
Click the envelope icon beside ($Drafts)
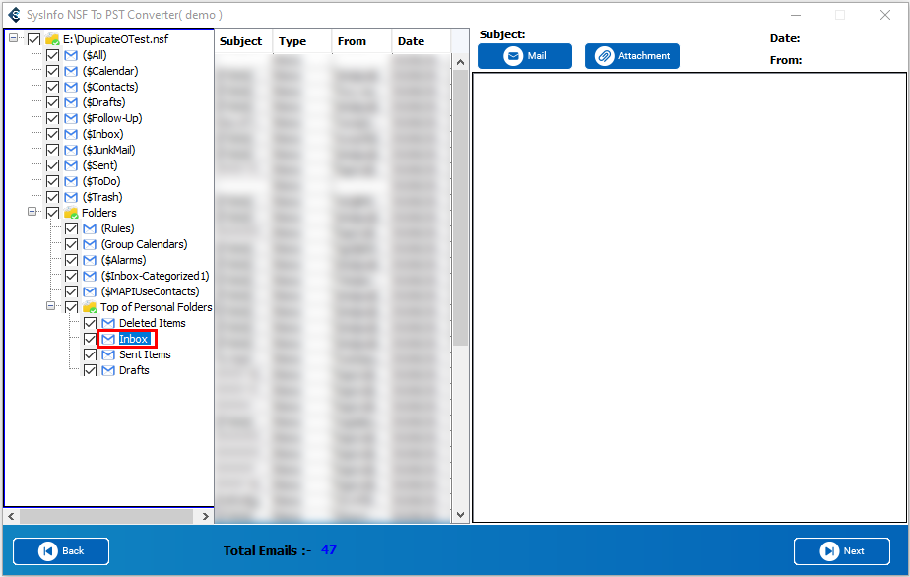[x=71, y=102]
